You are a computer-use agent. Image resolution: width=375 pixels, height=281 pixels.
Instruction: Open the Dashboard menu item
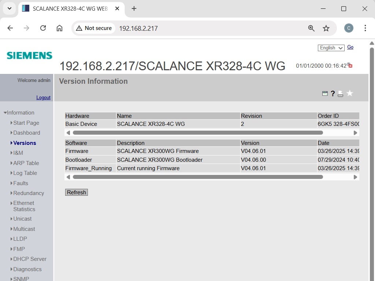click(27, 133)
